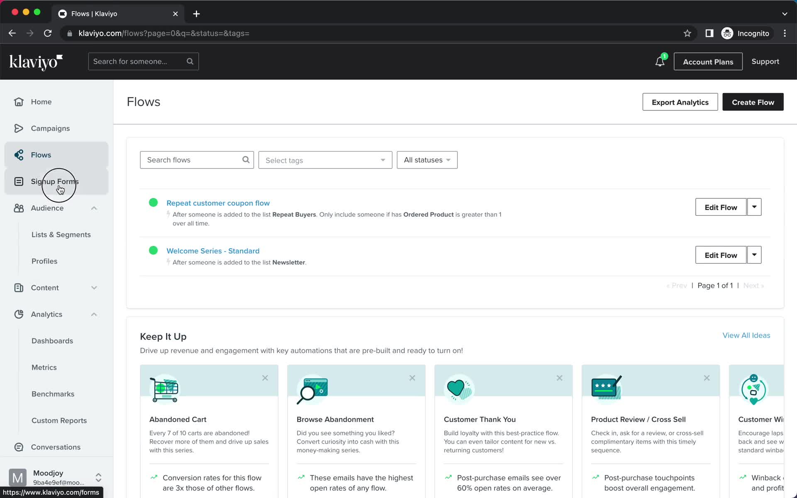Open the Moodjy account switcher arrows

tap(98, 477)
